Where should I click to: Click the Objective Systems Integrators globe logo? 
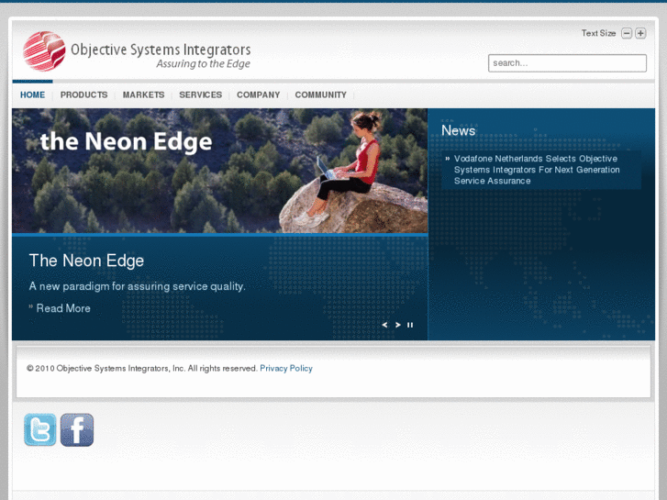coord(44,51)
